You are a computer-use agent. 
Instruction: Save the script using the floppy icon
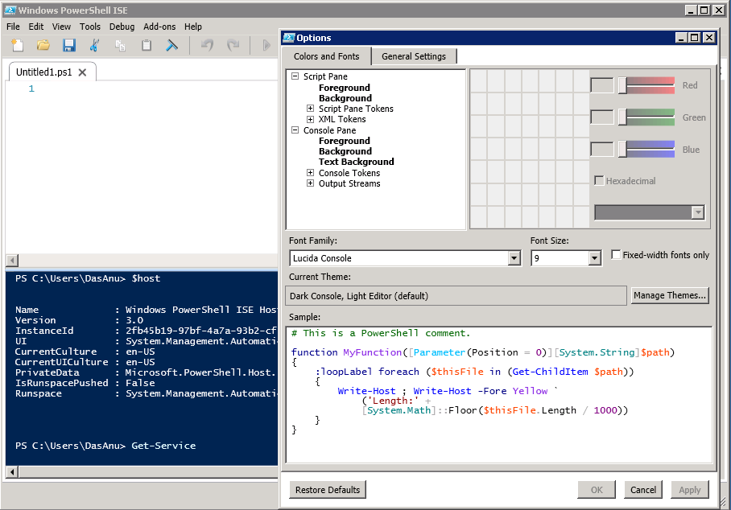click(68, 45)
